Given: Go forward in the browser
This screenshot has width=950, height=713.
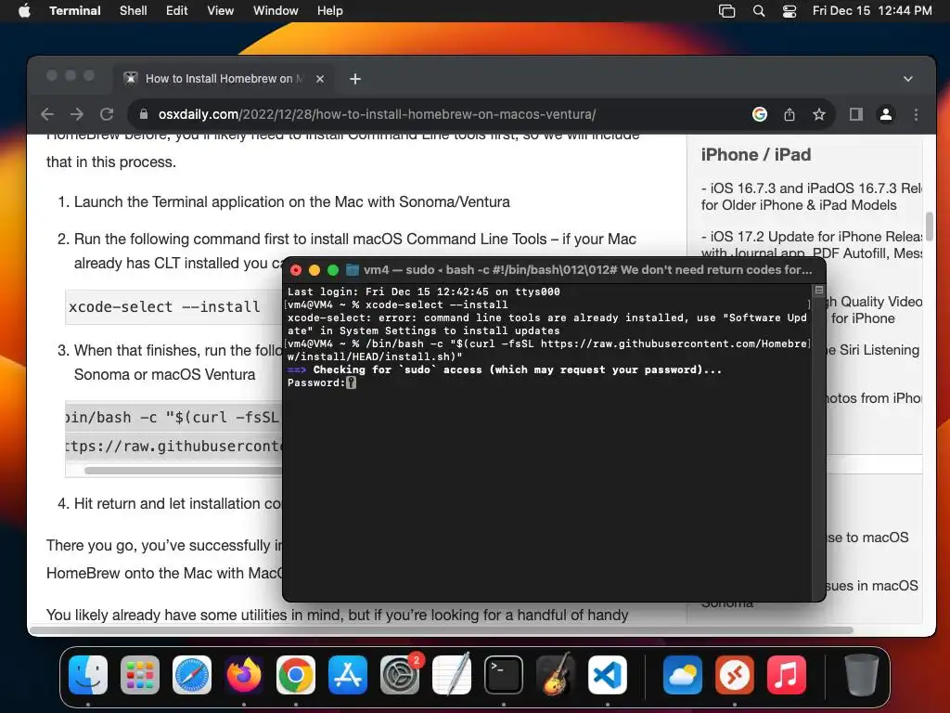Looking at the screenshot, I should coord(77,114).
